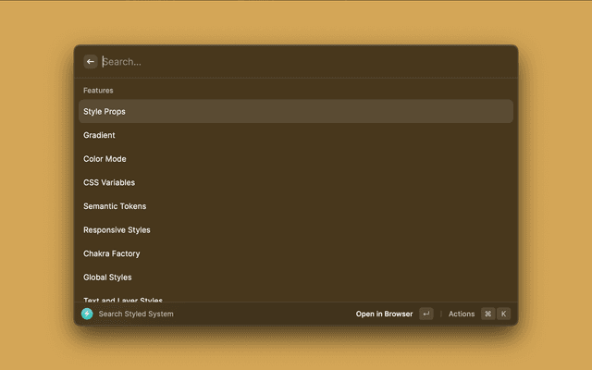The image size is (592, 370).
Task: Select the Text and Layer Styles item
Action: [123, 298]
